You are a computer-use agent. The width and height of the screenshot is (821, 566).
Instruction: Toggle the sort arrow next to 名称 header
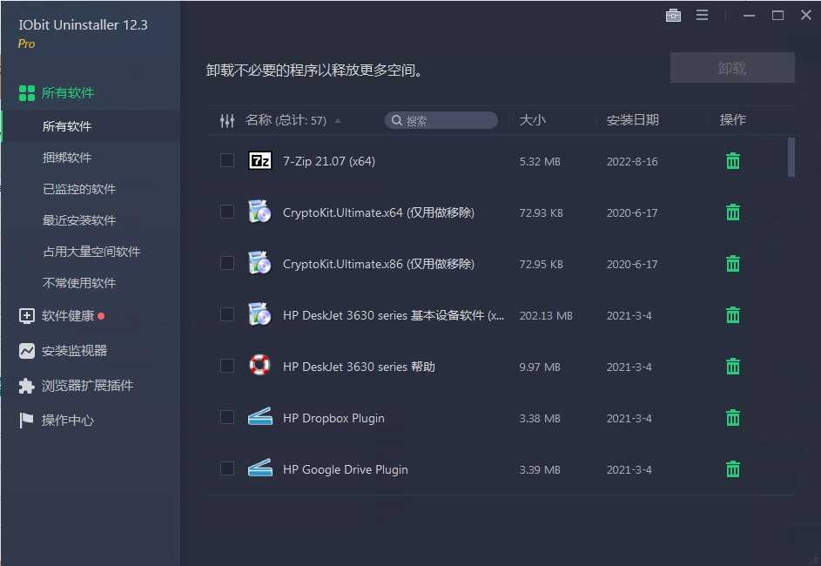[x=338, y=121]
